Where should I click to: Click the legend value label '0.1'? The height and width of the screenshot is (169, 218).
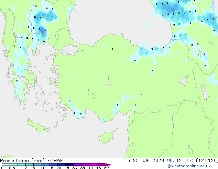(x=4, y=168)
